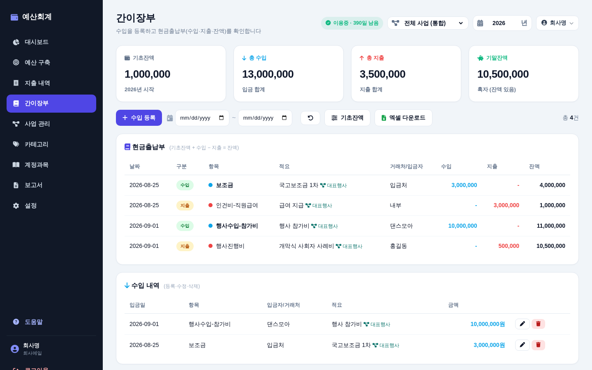Image resolution: width=592 pixels, height=370 pixels.
Task: Click the 기초잔액 card wallet icon
Action: point(127,58)
